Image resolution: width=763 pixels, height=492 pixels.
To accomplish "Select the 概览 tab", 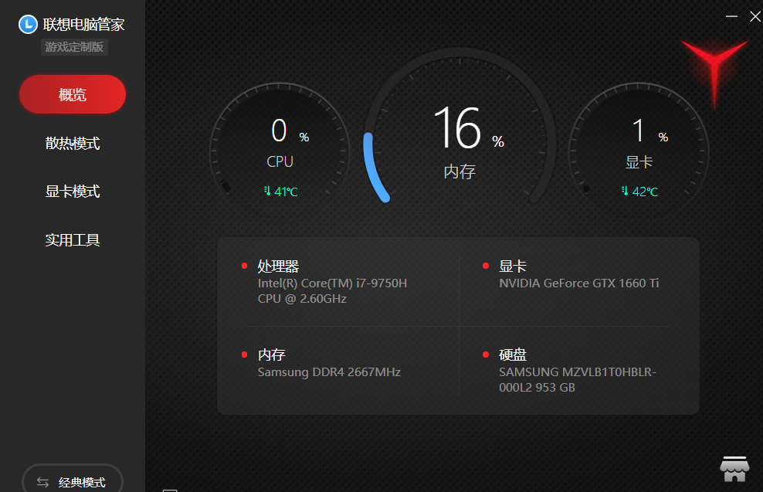I will [x=73, y=94].
